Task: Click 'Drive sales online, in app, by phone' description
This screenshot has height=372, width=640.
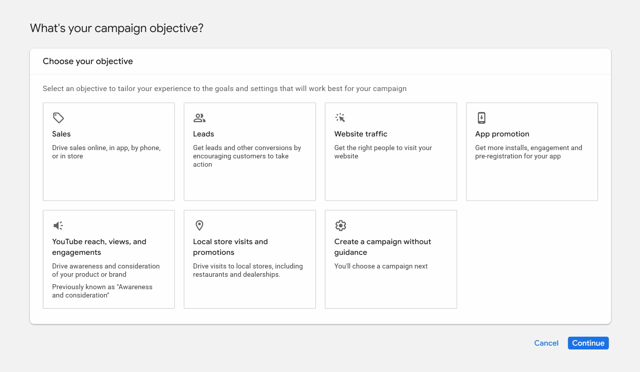Action: click(x=106, y=152)
